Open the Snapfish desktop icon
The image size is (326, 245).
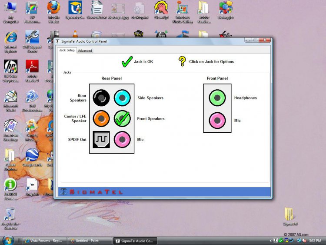point(32,187)
